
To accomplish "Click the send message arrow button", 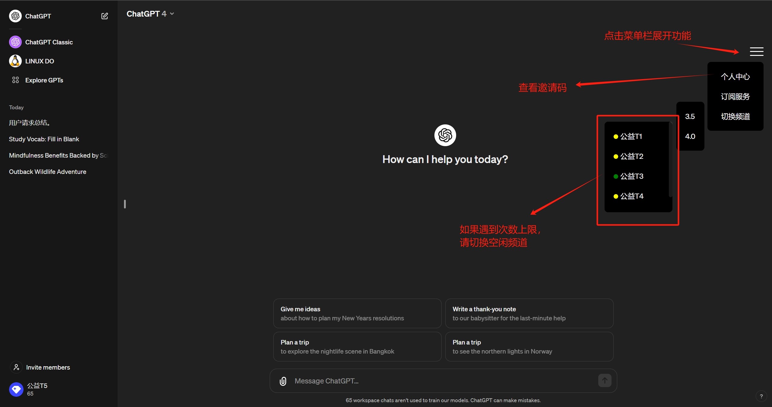I will [605, 381].
